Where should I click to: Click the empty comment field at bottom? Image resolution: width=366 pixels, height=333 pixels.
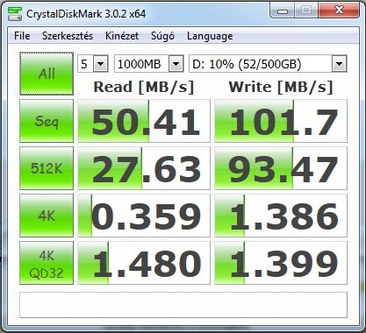(183, 305)
